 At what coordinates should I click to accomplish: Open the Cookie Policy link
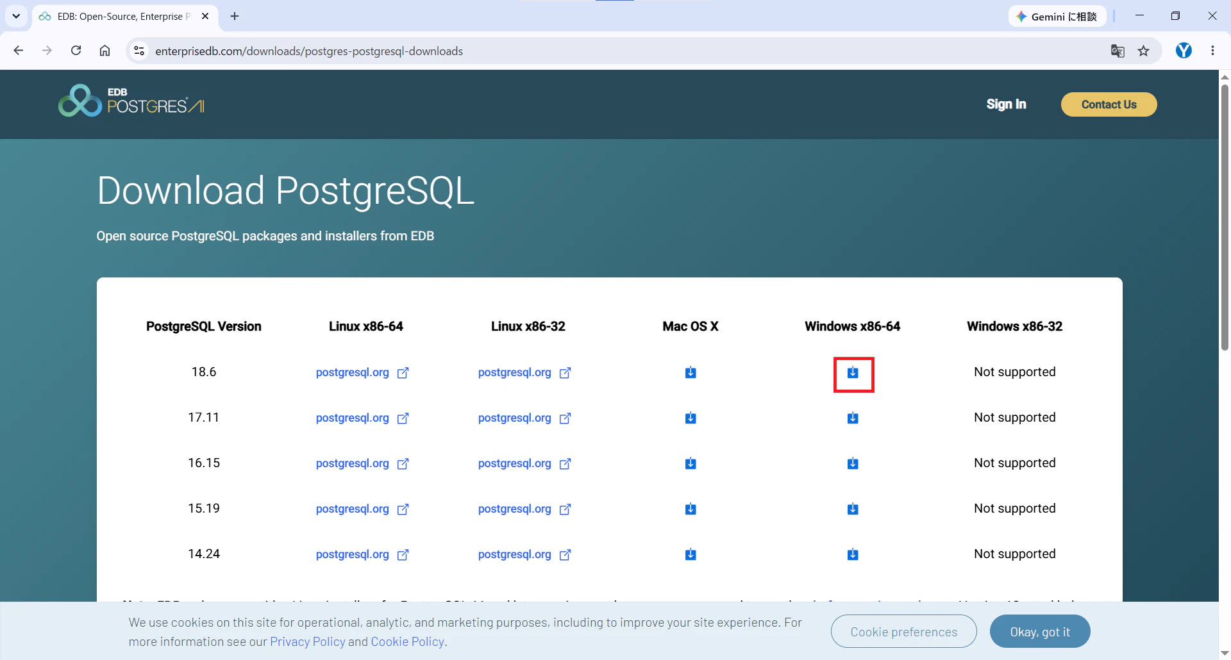[407, 641]
